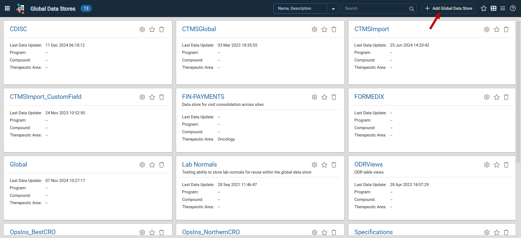This screenshot has width=521, height=238.
Task: Open settings for FIN-PAYMENTS
Action: coord(314,97)
